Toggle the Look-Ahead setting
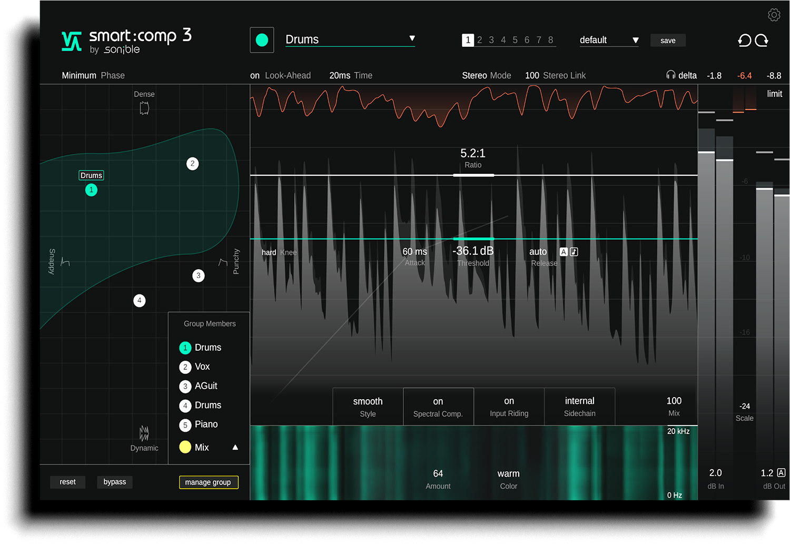This screenshot has width=790, height=544. pos(255,75)
